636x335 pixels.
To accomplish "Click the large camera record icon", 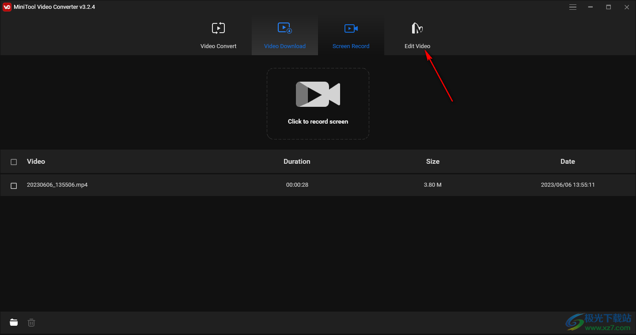I will (x=318, y=94).
